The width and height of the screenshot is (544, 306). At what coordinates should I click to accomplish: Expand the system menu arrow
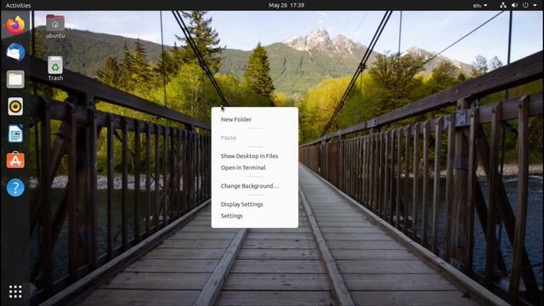(535, 5)
